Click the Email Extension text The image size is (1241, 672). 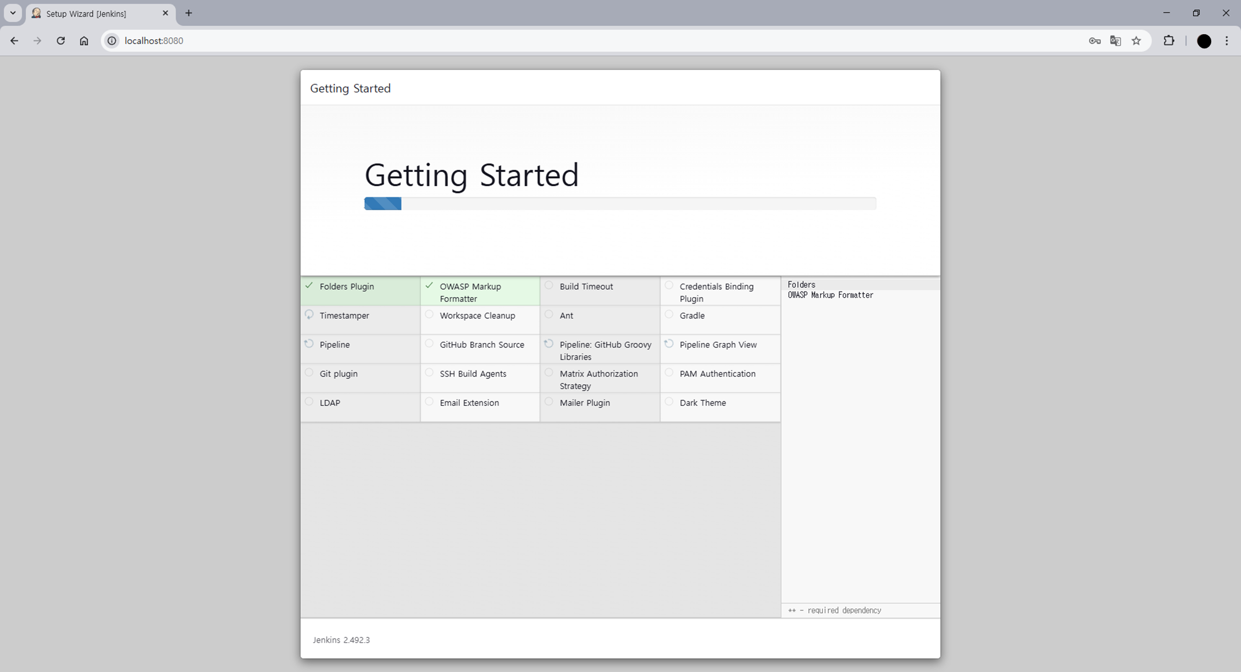469,403
